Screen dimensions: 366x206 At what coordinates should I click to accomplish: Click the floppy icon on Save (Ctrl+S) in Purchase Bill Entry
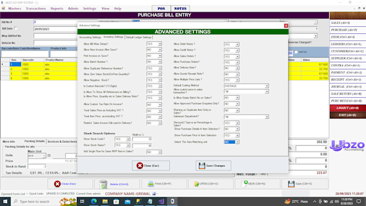click(x=291, y=184)
